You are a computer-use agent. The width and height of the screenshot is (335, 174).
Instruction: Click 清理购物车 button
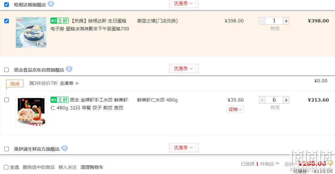pos(92,167)
